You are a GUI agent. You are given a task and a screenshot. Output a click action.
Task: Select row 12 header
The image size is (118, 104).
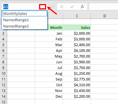[x=3, y=85]
